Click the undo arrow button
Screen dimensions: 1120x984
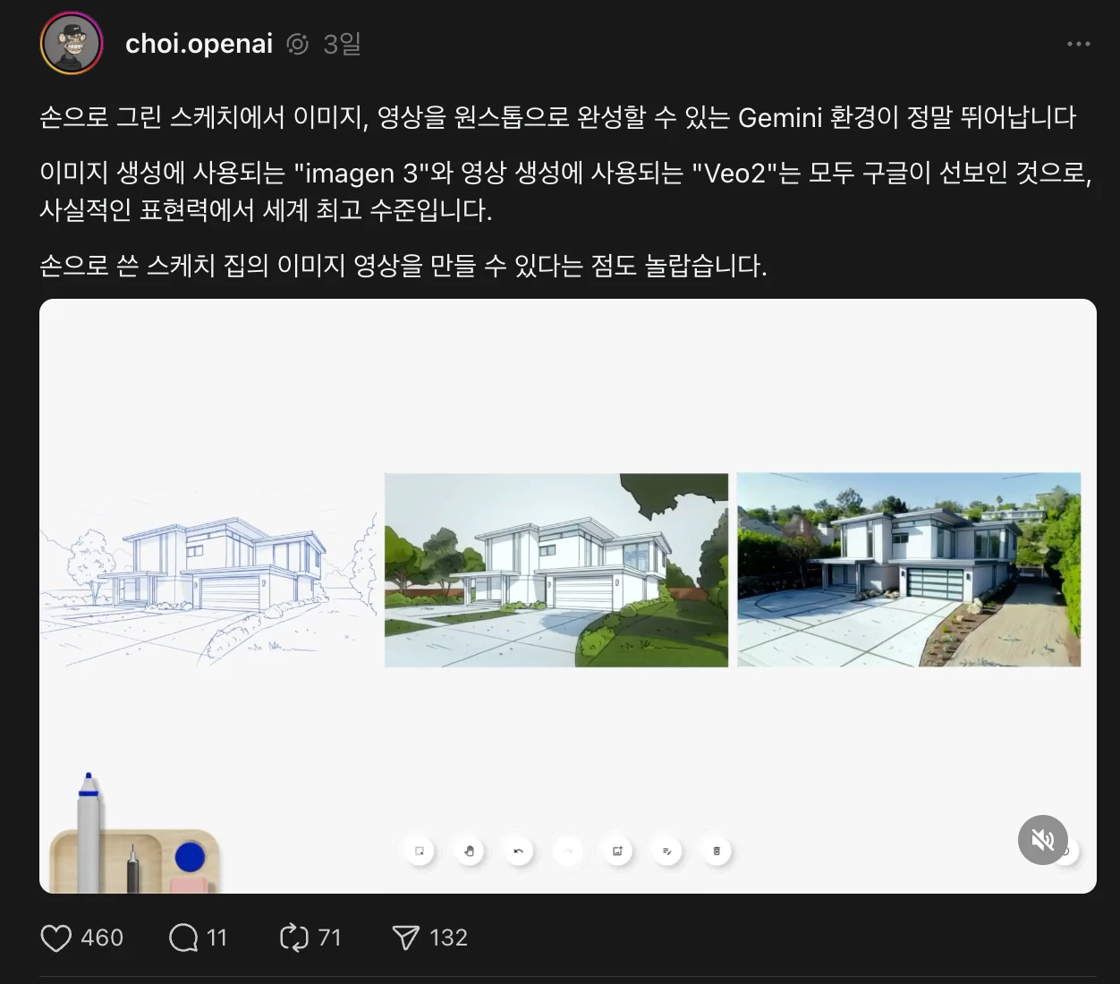pyautogui.click(x=518, y=851)
